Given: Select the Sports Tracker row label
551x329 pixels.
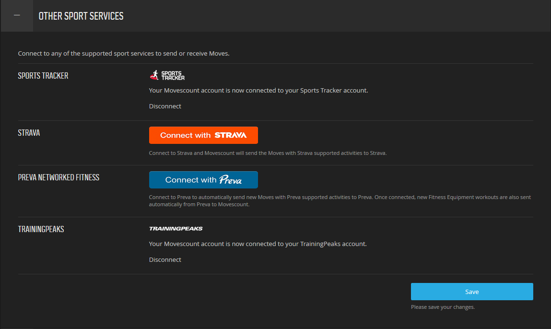Looking at the screenshot, I should pos(43,76).
